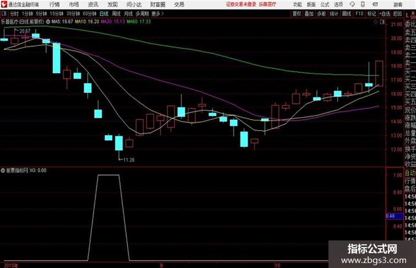Open the 选项 menu
Screen dimensions: 416x268
338,4
